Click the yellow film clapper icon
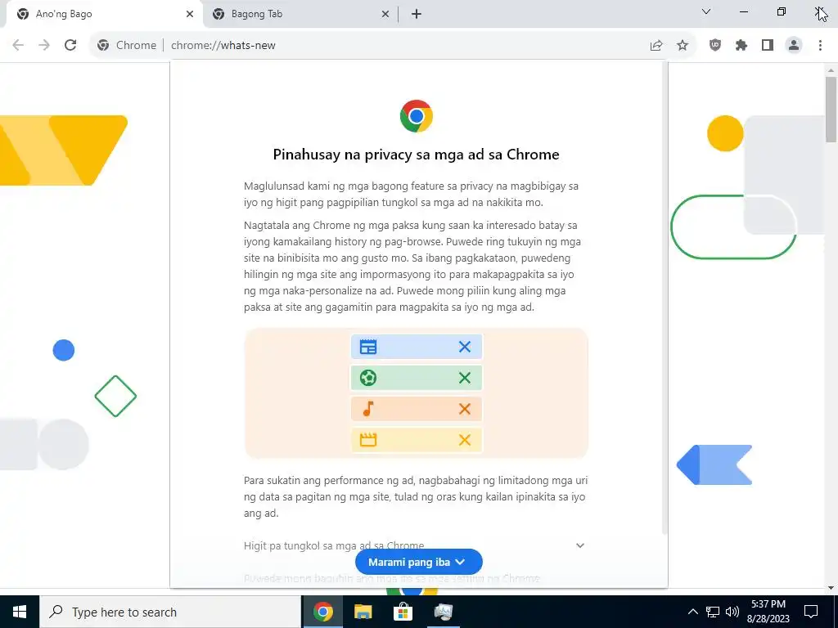 point(368,440)
